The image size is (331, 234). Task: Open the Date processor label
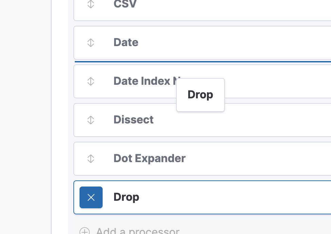126,43
